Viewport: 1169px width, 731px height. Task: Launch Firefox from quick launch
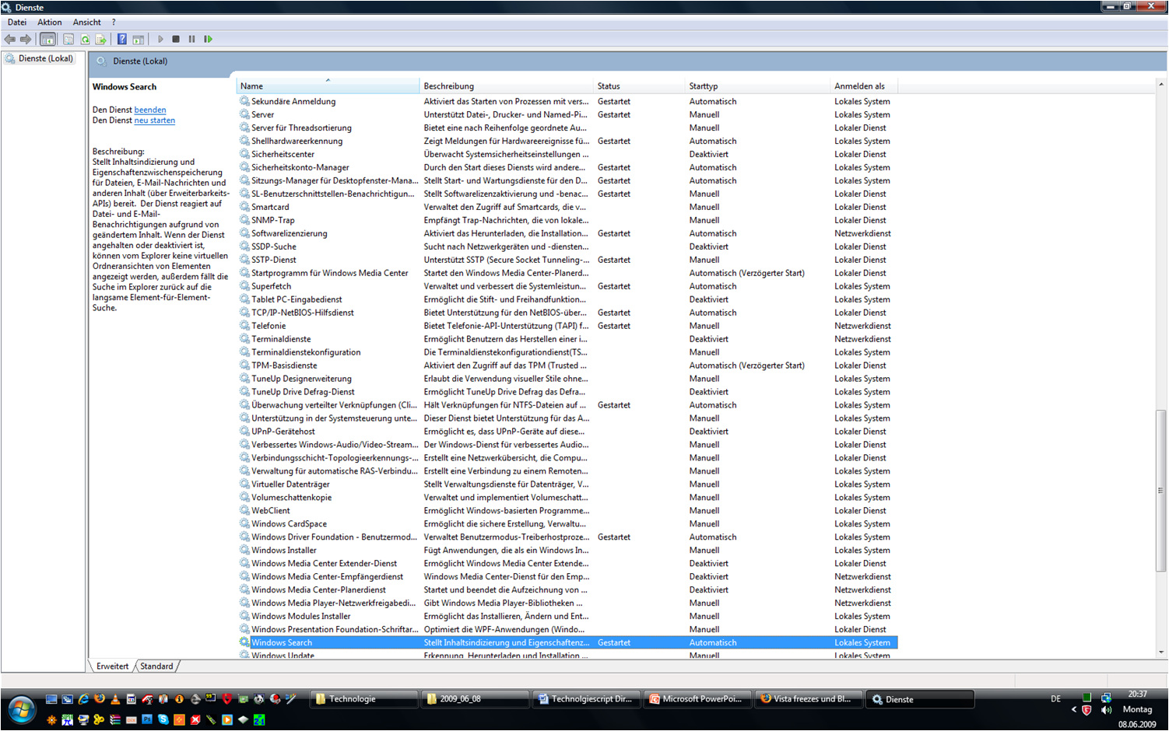(x=100, y=699)
